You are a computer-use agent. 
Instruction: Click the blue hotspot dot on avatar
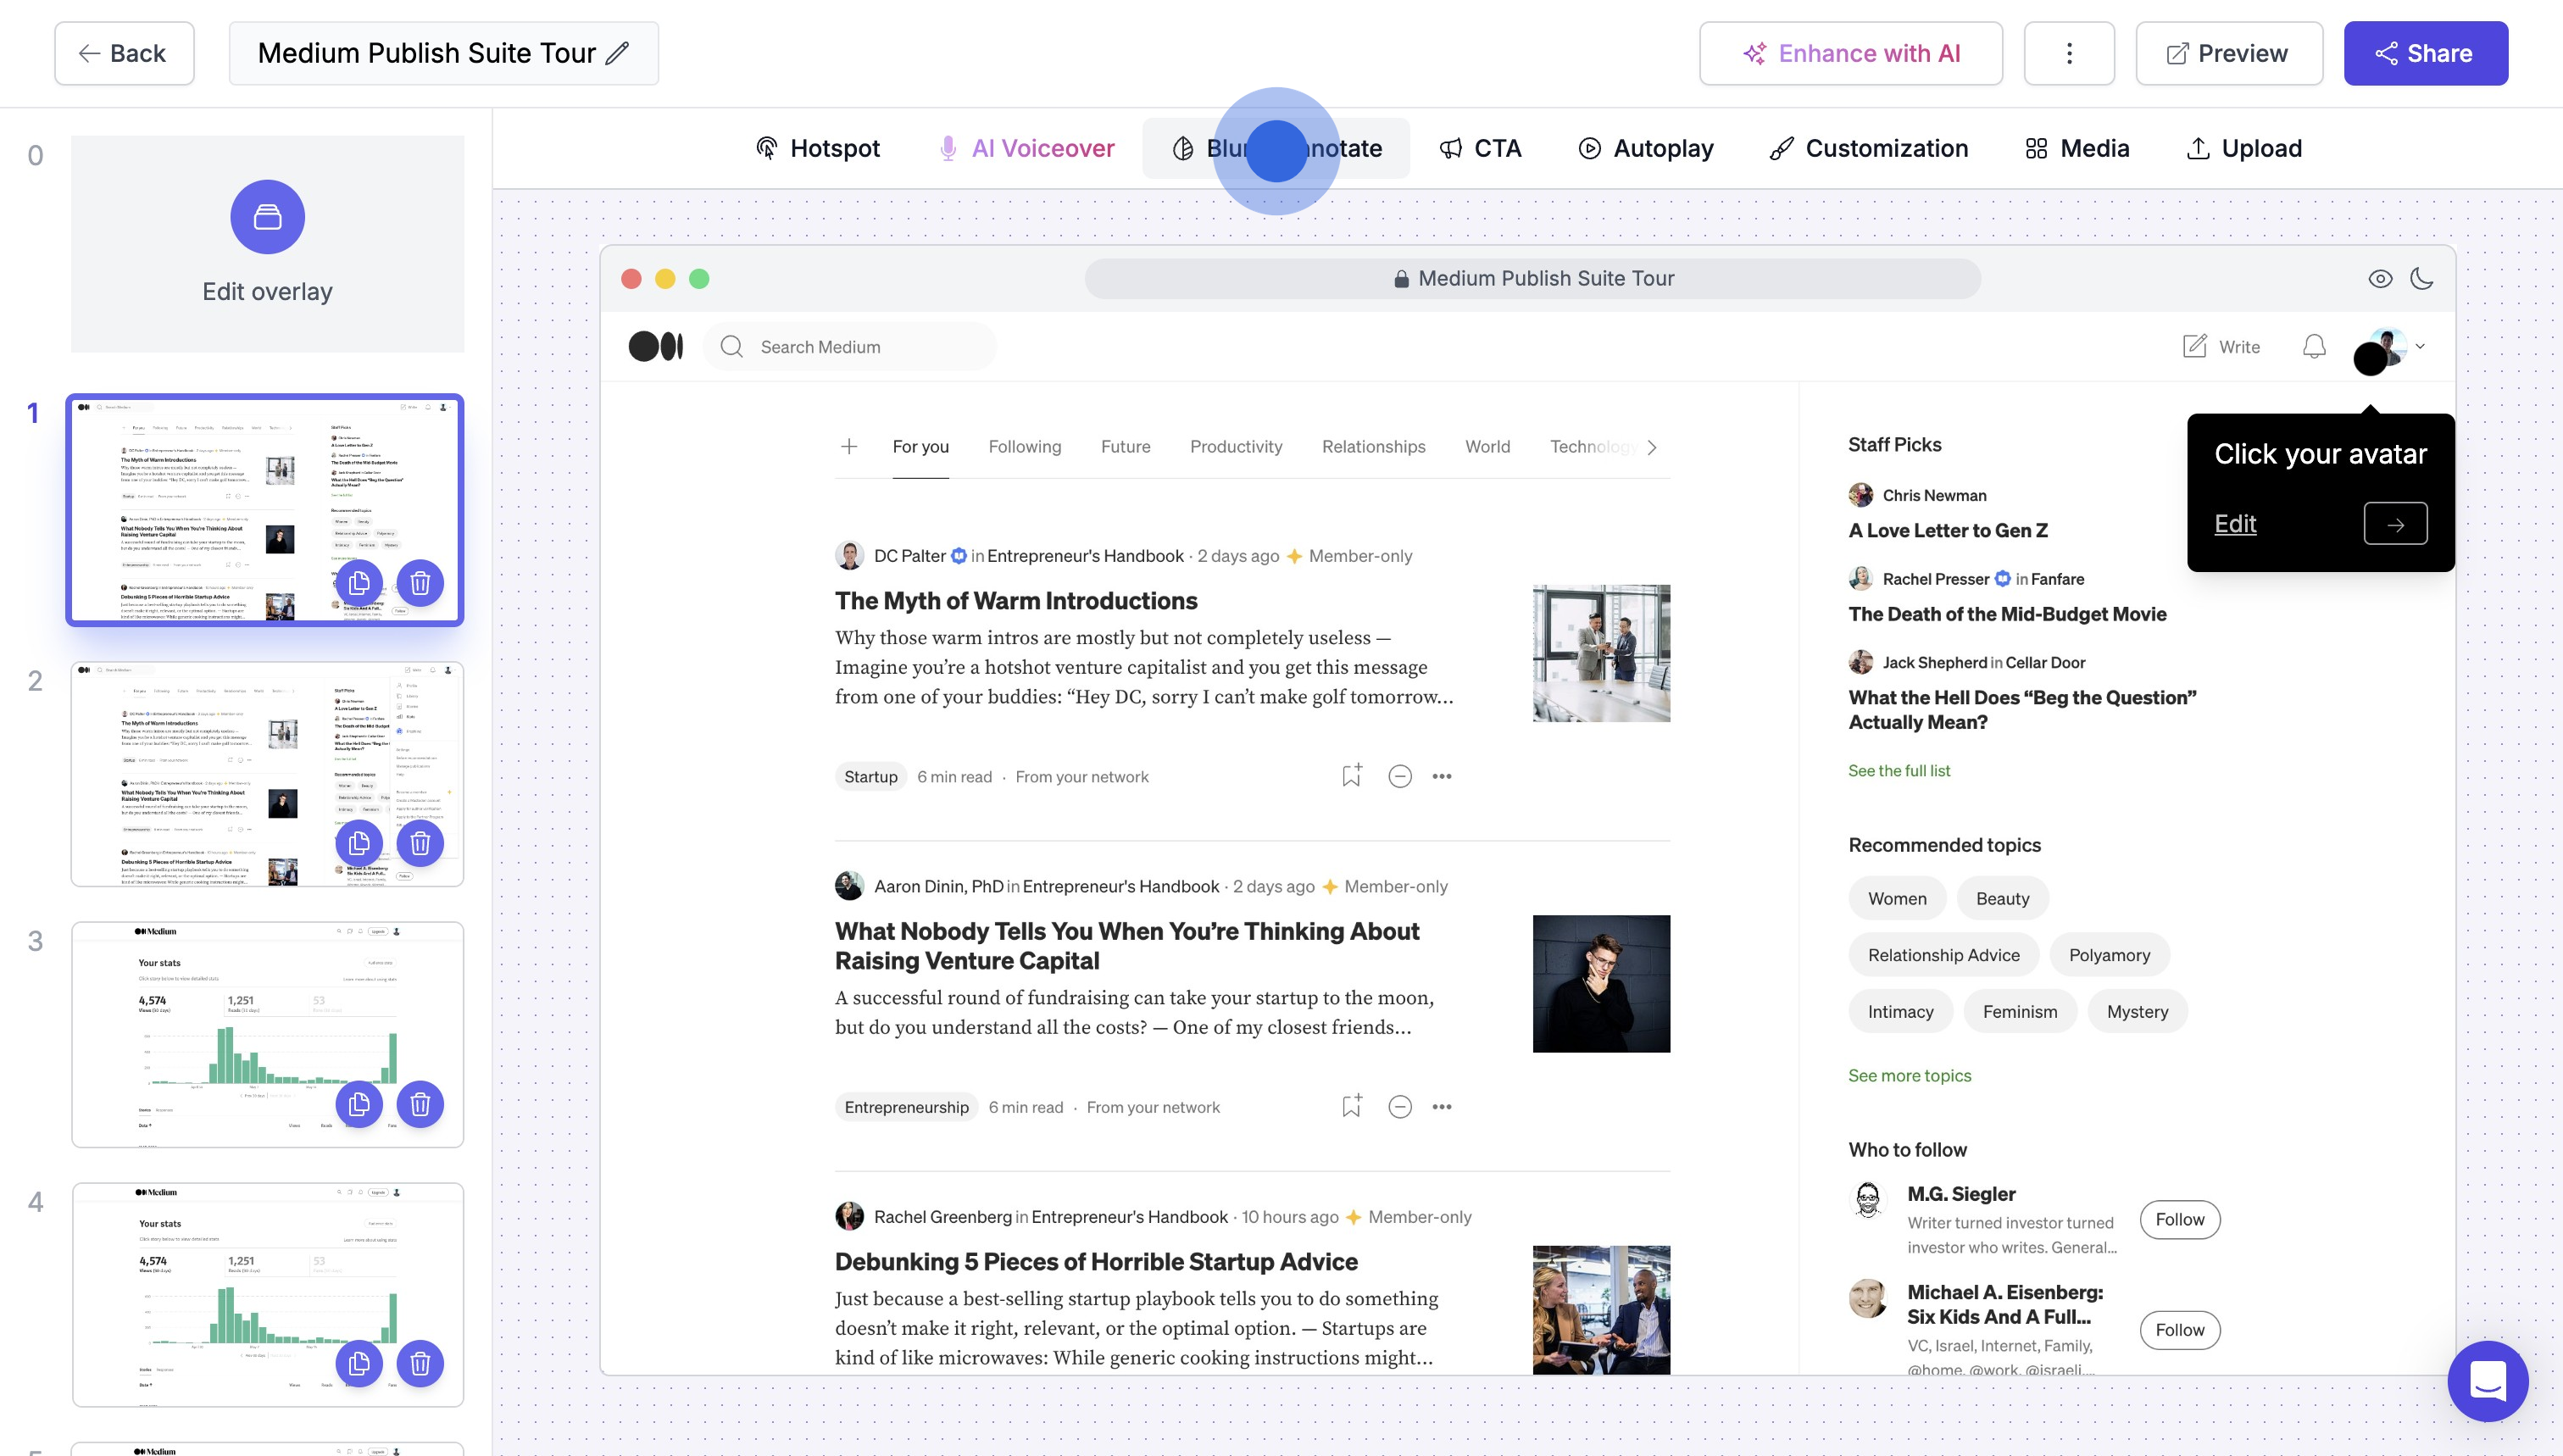pyautogui.click(x=2369, y=359)
